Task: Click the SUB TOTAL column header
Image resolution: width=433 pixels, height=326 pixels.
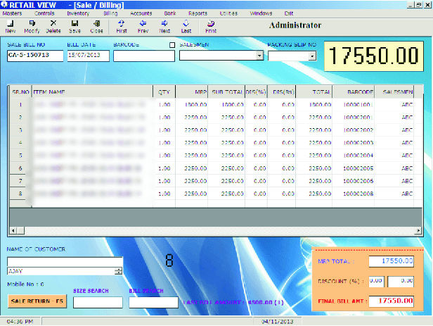Action: point(226,92)
